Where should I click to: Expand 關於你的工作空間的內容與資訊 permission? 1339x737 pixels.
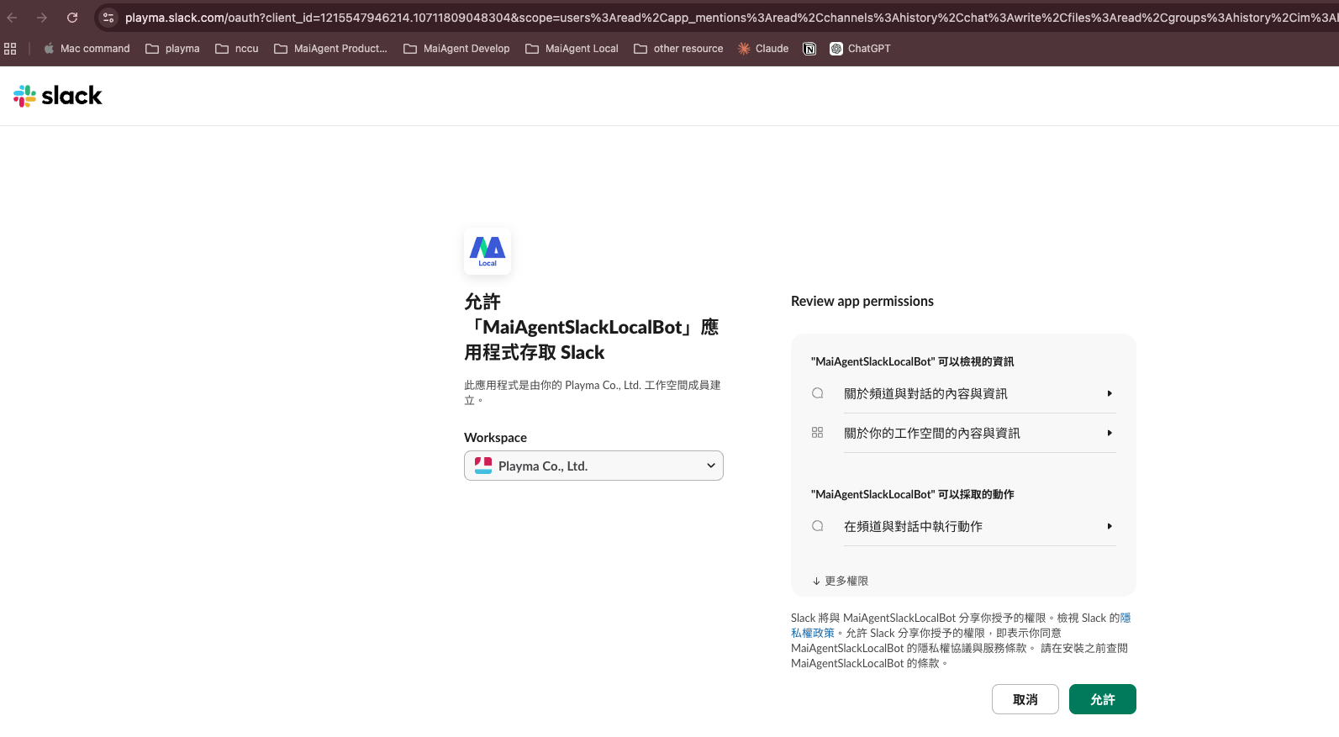click(x=979, y=433)
